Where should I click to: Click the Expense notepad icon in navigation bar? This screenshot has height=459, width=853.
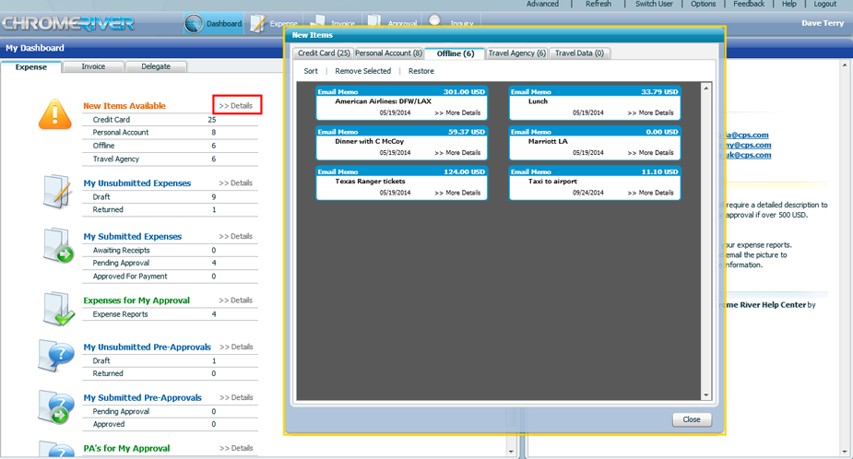(258, 23)
